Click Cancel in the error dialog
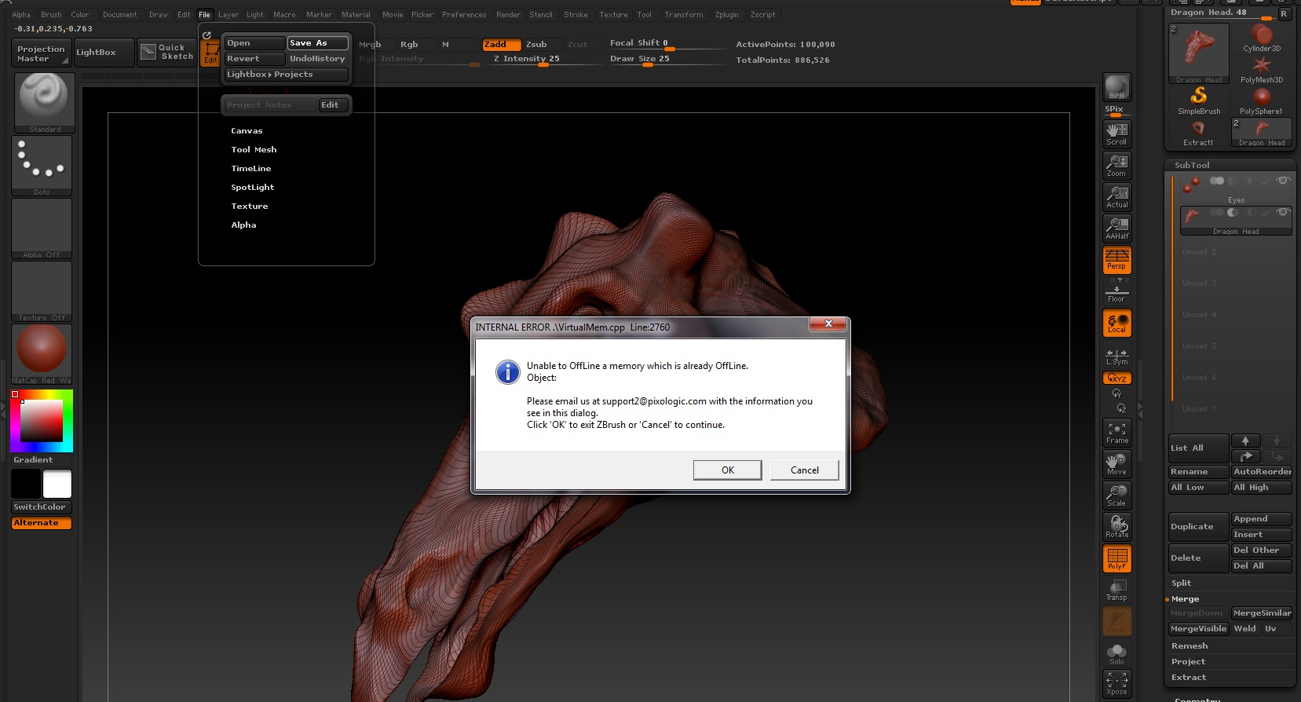Screen dimensions: 1301x702 (804, 470)
